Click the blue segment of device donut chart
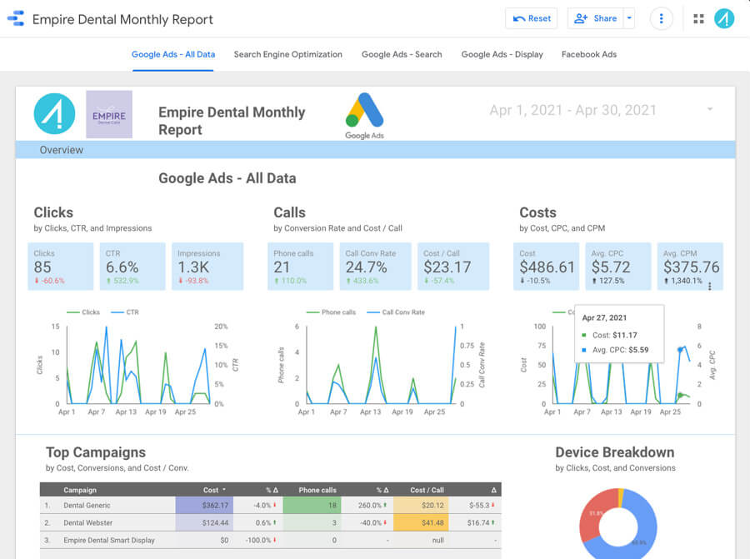Image resolution: width=750 pixels, height=559 pixels. pyautogui.click(x=643, y=522)
